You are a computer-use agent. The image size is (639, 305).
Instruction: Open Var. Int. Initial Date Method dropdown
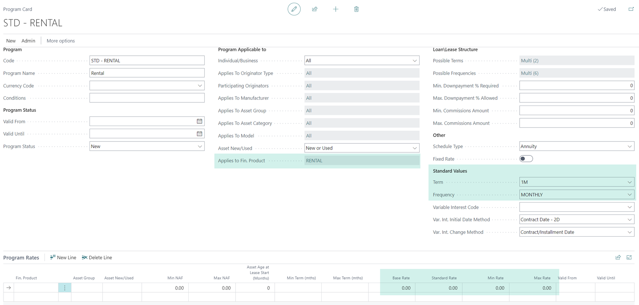click(x=630, y=220)
